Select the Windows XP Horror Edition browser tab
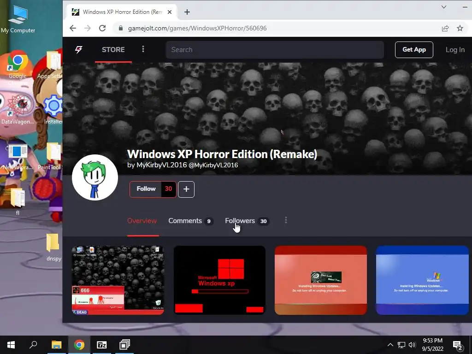Screen dimensions: 472x354 coord(122,12)
